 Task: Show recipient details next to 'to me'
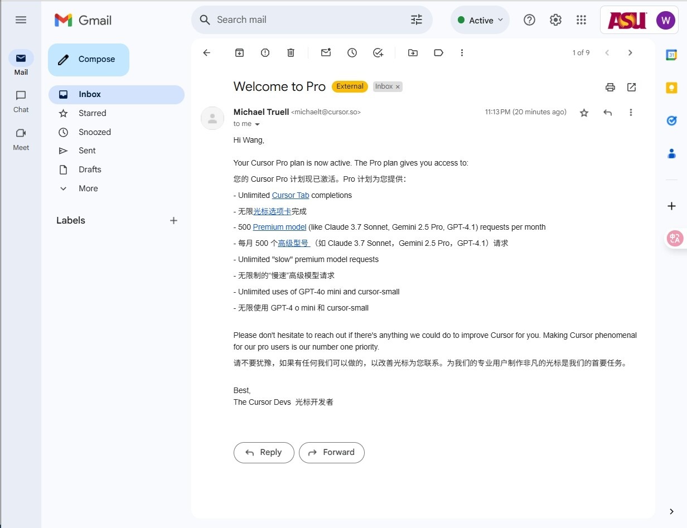(257, 124)
